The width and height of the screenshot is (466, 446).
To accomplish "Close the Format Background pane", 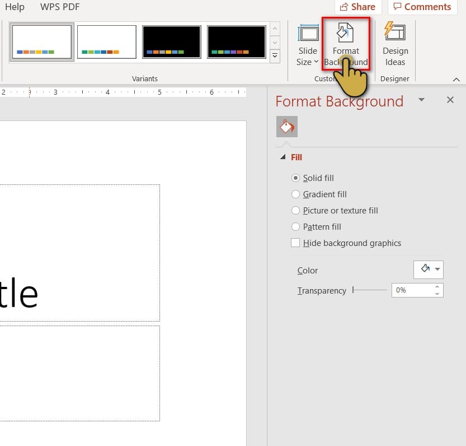I will pyautogui.click(x=450, y=100).
